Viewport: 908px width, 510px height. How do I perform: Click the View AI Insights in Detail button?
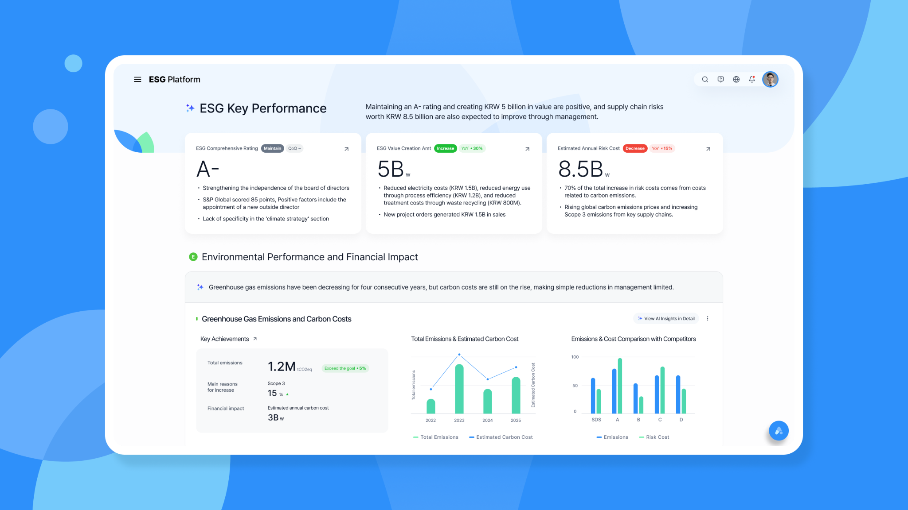click(665, 318)
